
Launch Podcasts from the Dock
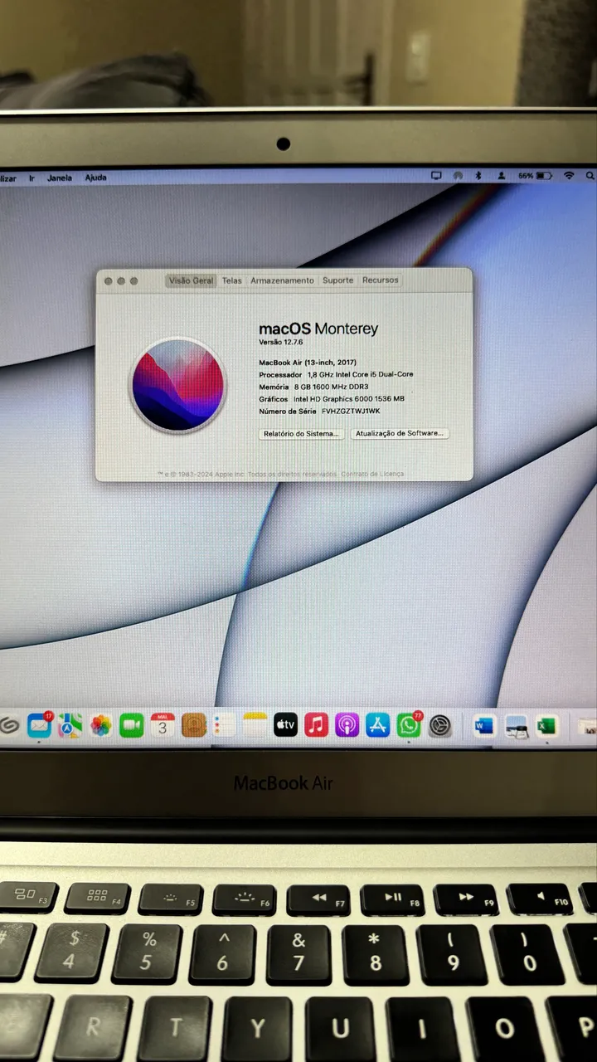[347, 725]
